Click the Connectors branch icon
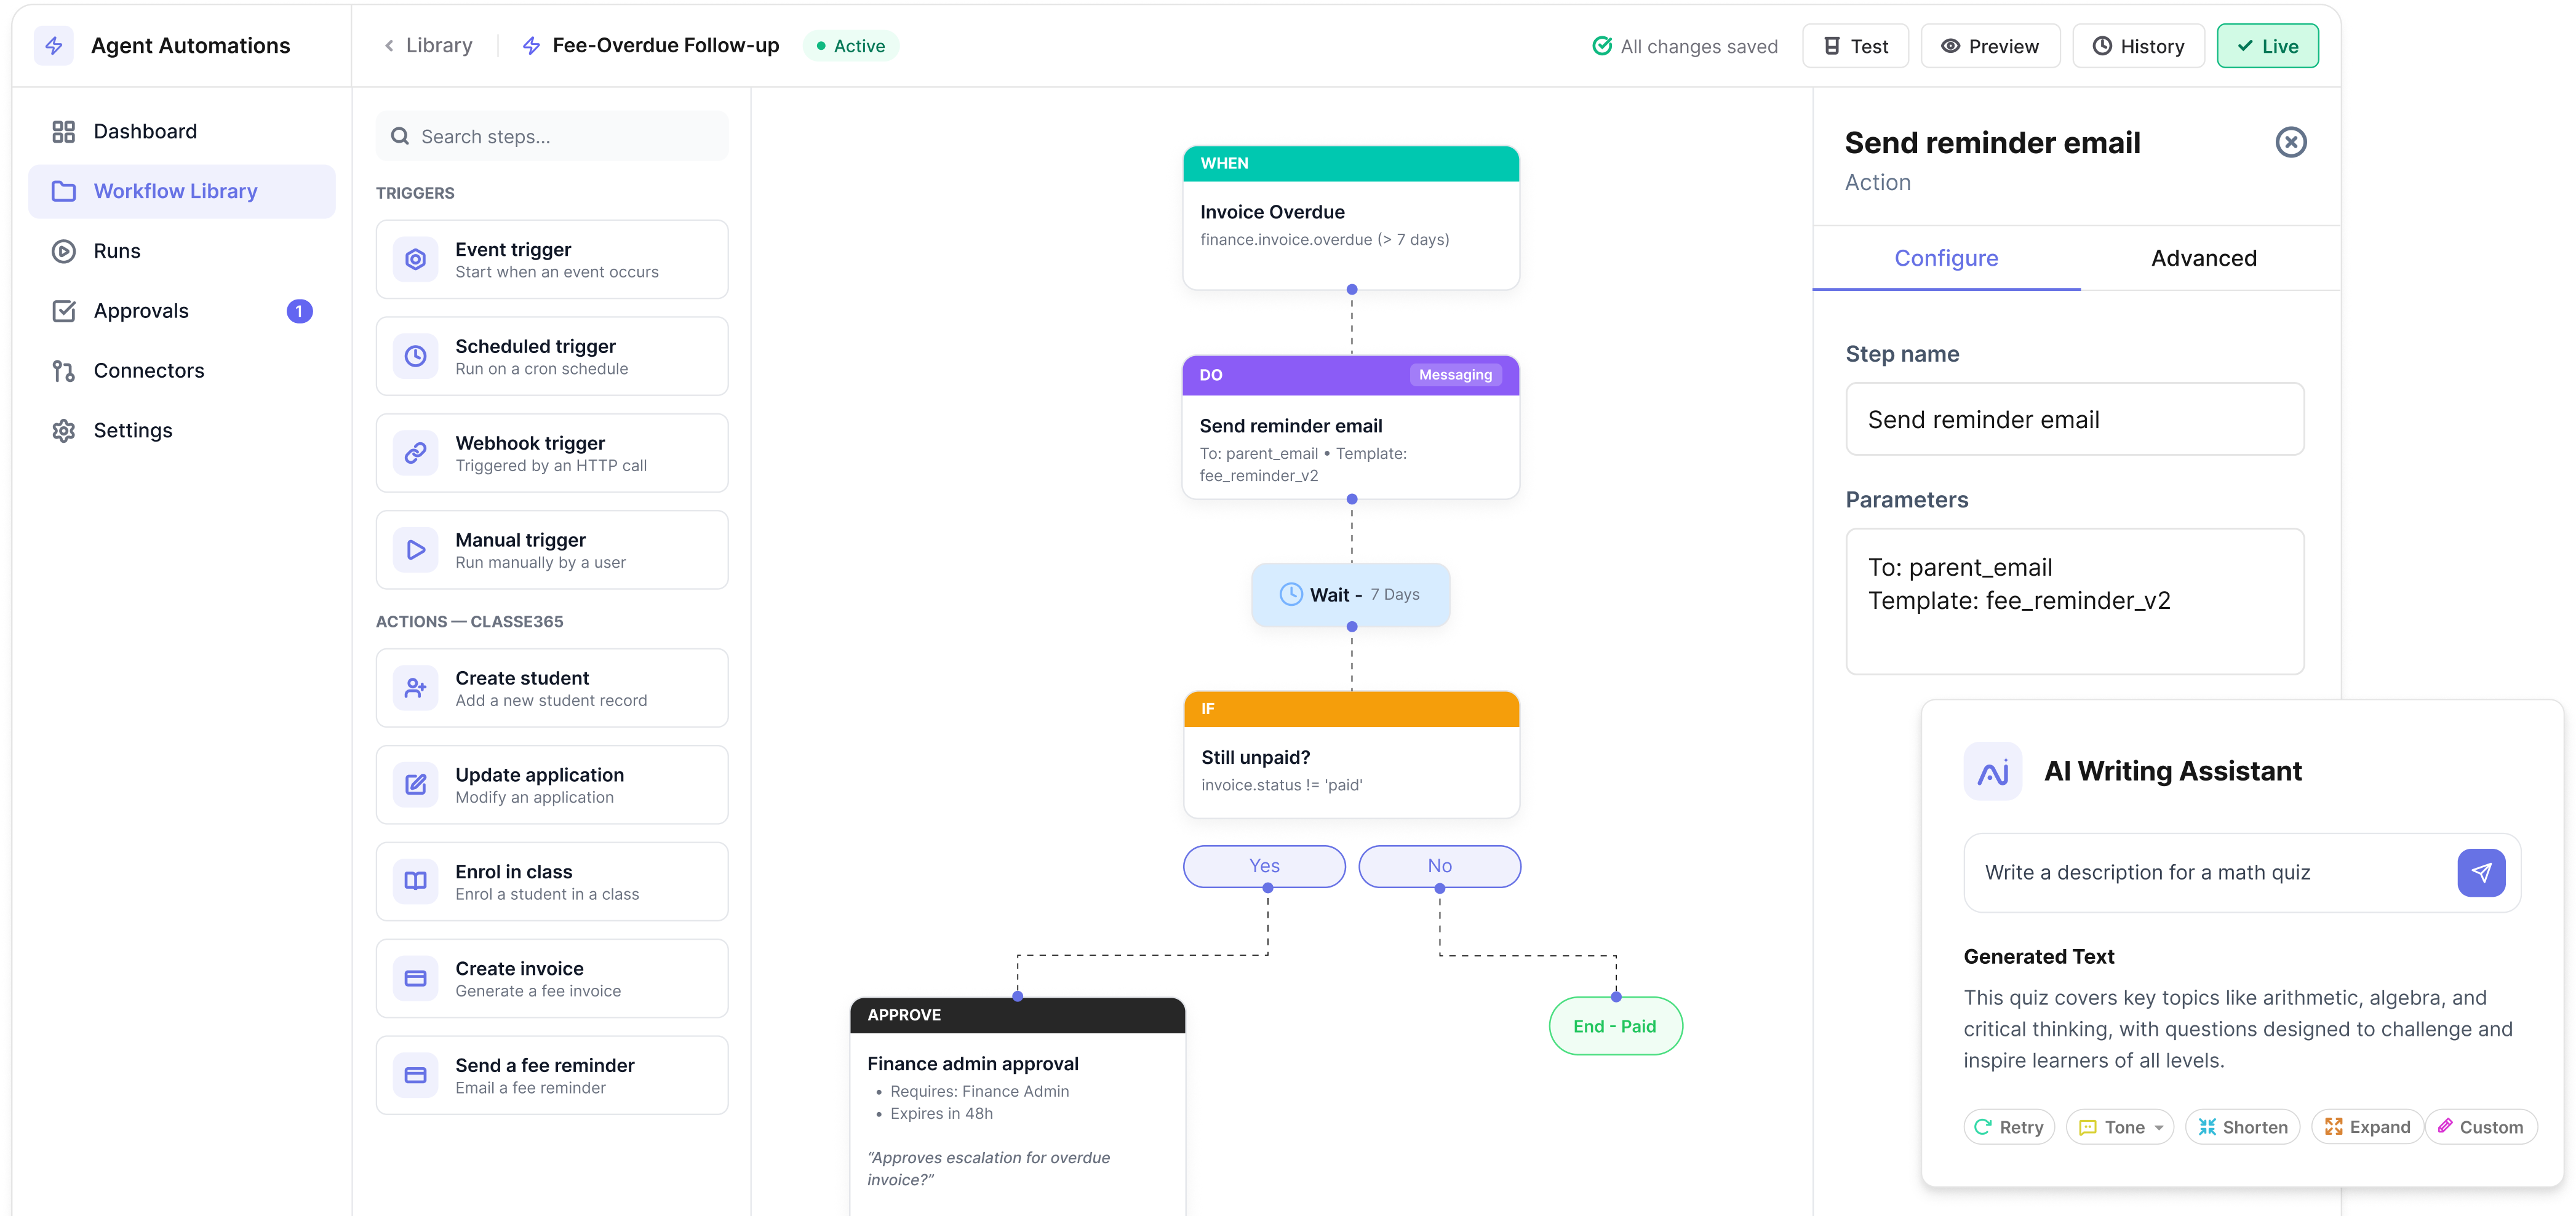The width and height of the screenshot is (2576, 1216). (x=64, y=371)
